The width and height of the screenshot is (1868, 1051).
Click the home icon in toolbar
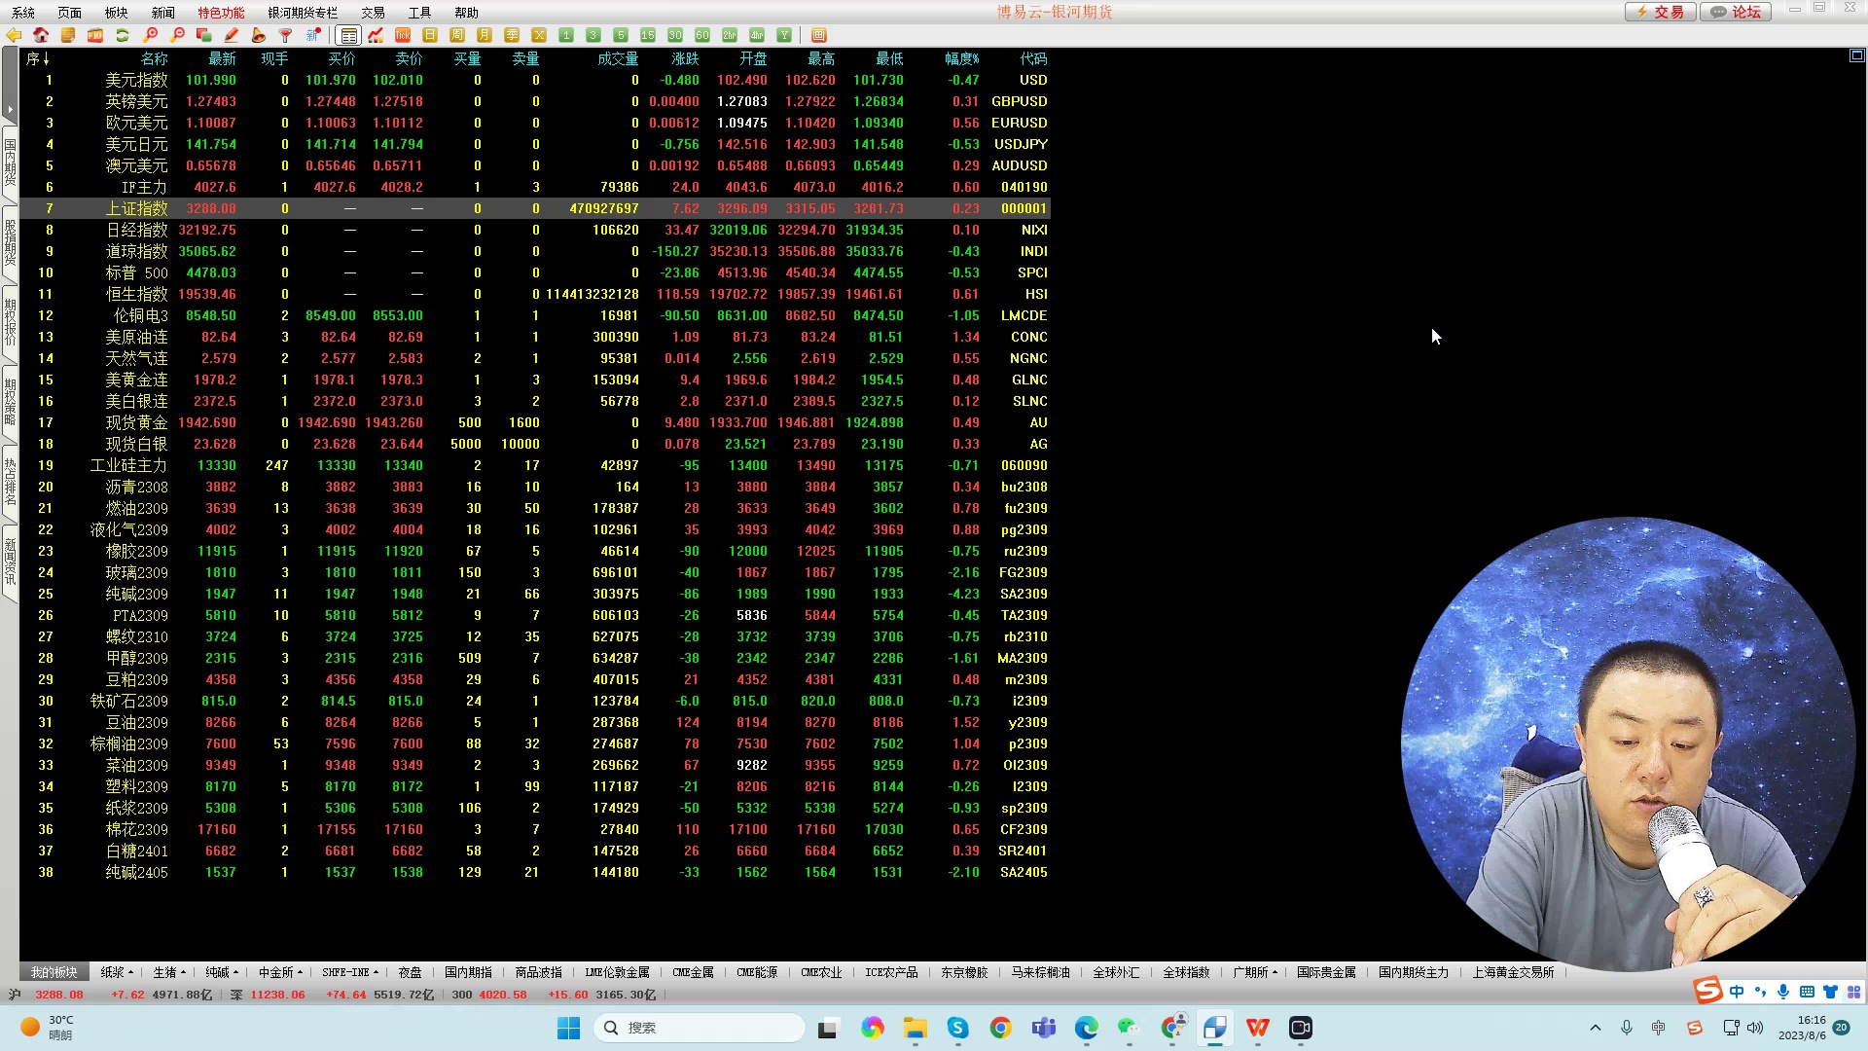pyautogui.click(x=41, y=35)
